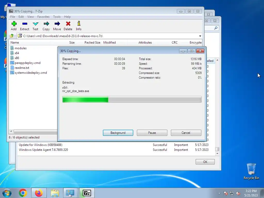The width and height of the screenshot is (264, 198).
Task: Click the red Delete toolbar icon
Action: 68,24
